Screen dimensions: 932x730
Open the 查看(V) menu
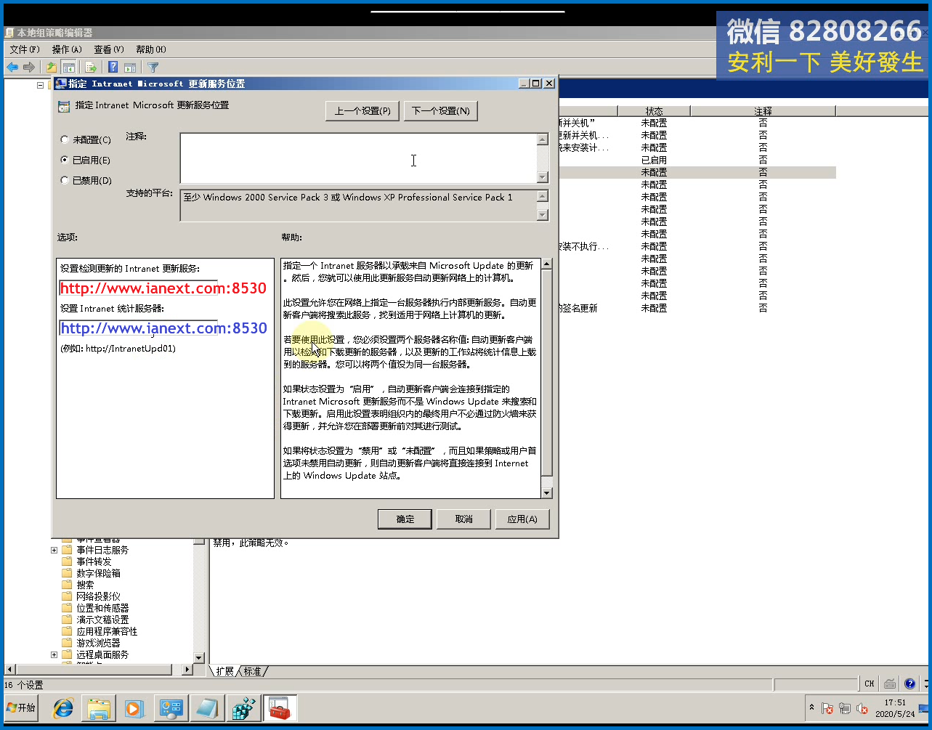[x=108, y=49]
